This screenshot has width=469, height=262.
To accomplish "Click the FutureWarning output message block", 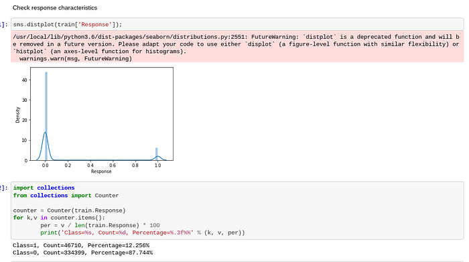I will tap(237, 48).
